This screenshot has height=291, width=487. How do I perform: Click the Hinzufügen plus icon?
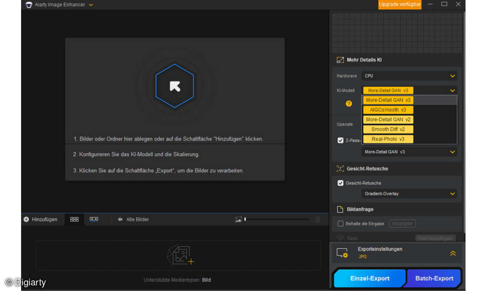(26, 219)
